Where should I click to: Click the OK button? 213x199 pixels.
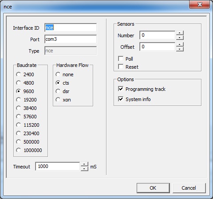pos(153,188)
